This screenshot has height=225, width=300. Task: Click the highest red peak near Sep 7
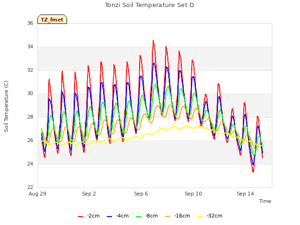[153, 41]
